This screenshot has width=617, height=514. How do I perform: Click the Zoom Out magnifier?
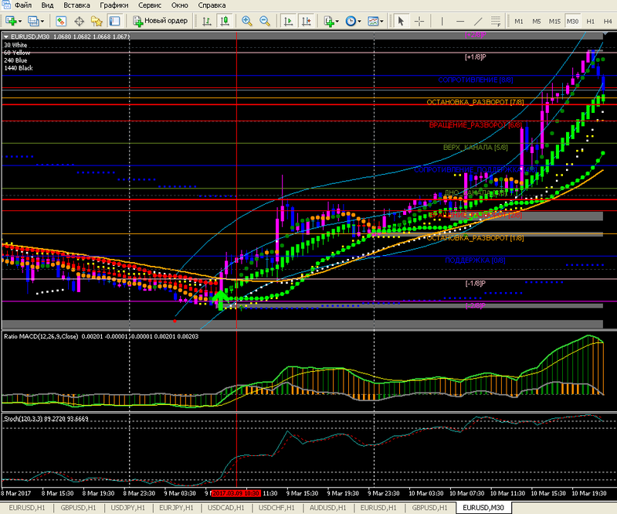coord(265,21)
